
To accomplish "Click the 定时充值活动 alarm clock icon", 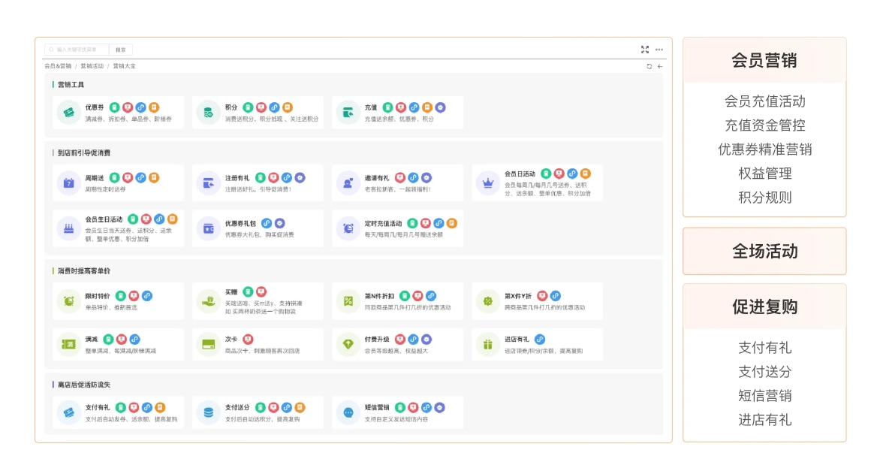I will point(348,228).
